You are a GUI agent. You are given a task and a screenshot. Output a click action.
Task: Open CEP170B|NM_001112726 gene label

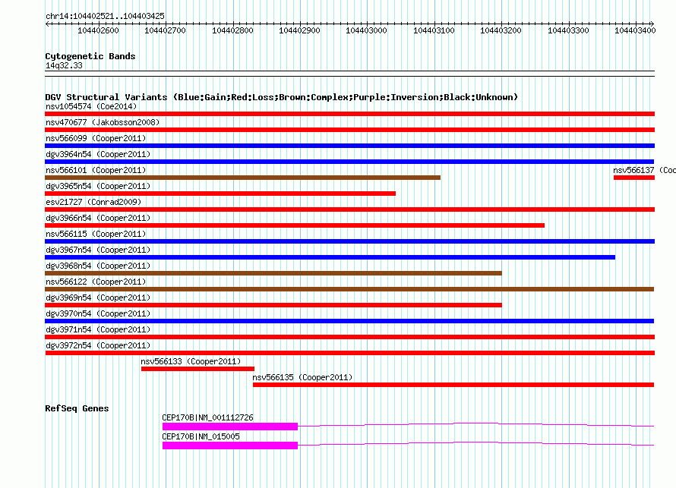click(x=208, y=417)
